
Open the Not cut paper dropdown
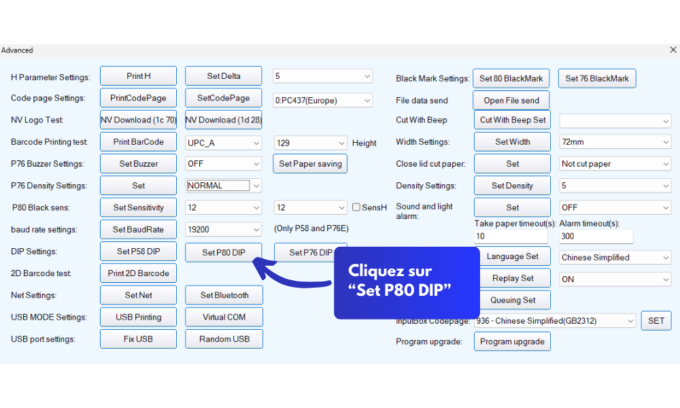(615, 164)
